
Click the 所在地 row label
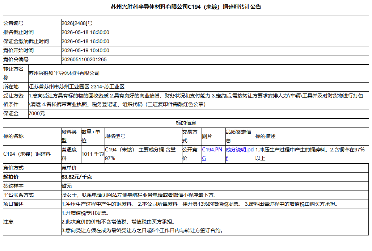[11, 87]
